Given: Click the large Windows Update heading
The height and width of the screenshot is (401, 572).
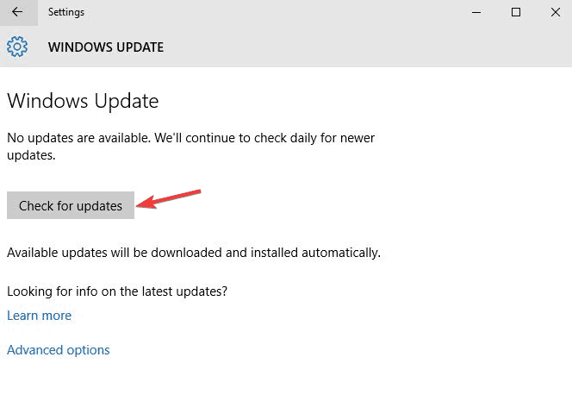Looking at the screenshot, I should [x=83, y=101].
